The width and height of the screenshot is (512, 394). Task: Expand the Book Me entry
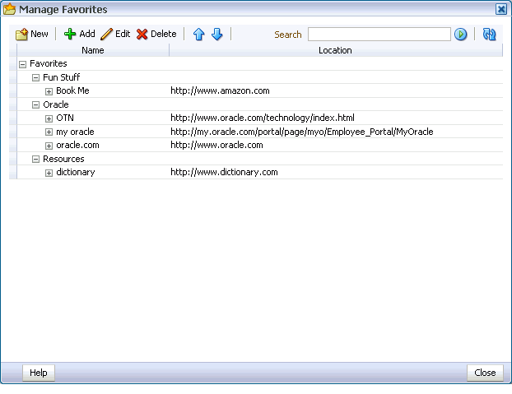pos(49,91)
